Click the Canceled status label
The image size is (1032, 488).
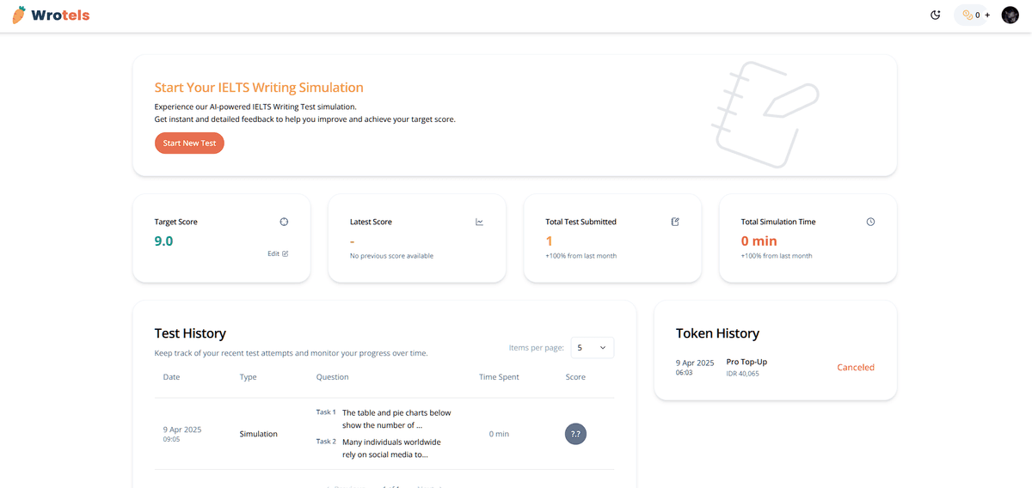(x=856, y=368)
